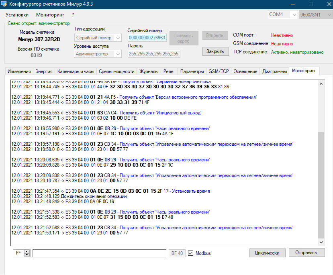Image resolution: width=333 pixels, height=275 pixels.
Task: Click the 'Сеанс открыт: администратор' label
Action: coord(39,23)
